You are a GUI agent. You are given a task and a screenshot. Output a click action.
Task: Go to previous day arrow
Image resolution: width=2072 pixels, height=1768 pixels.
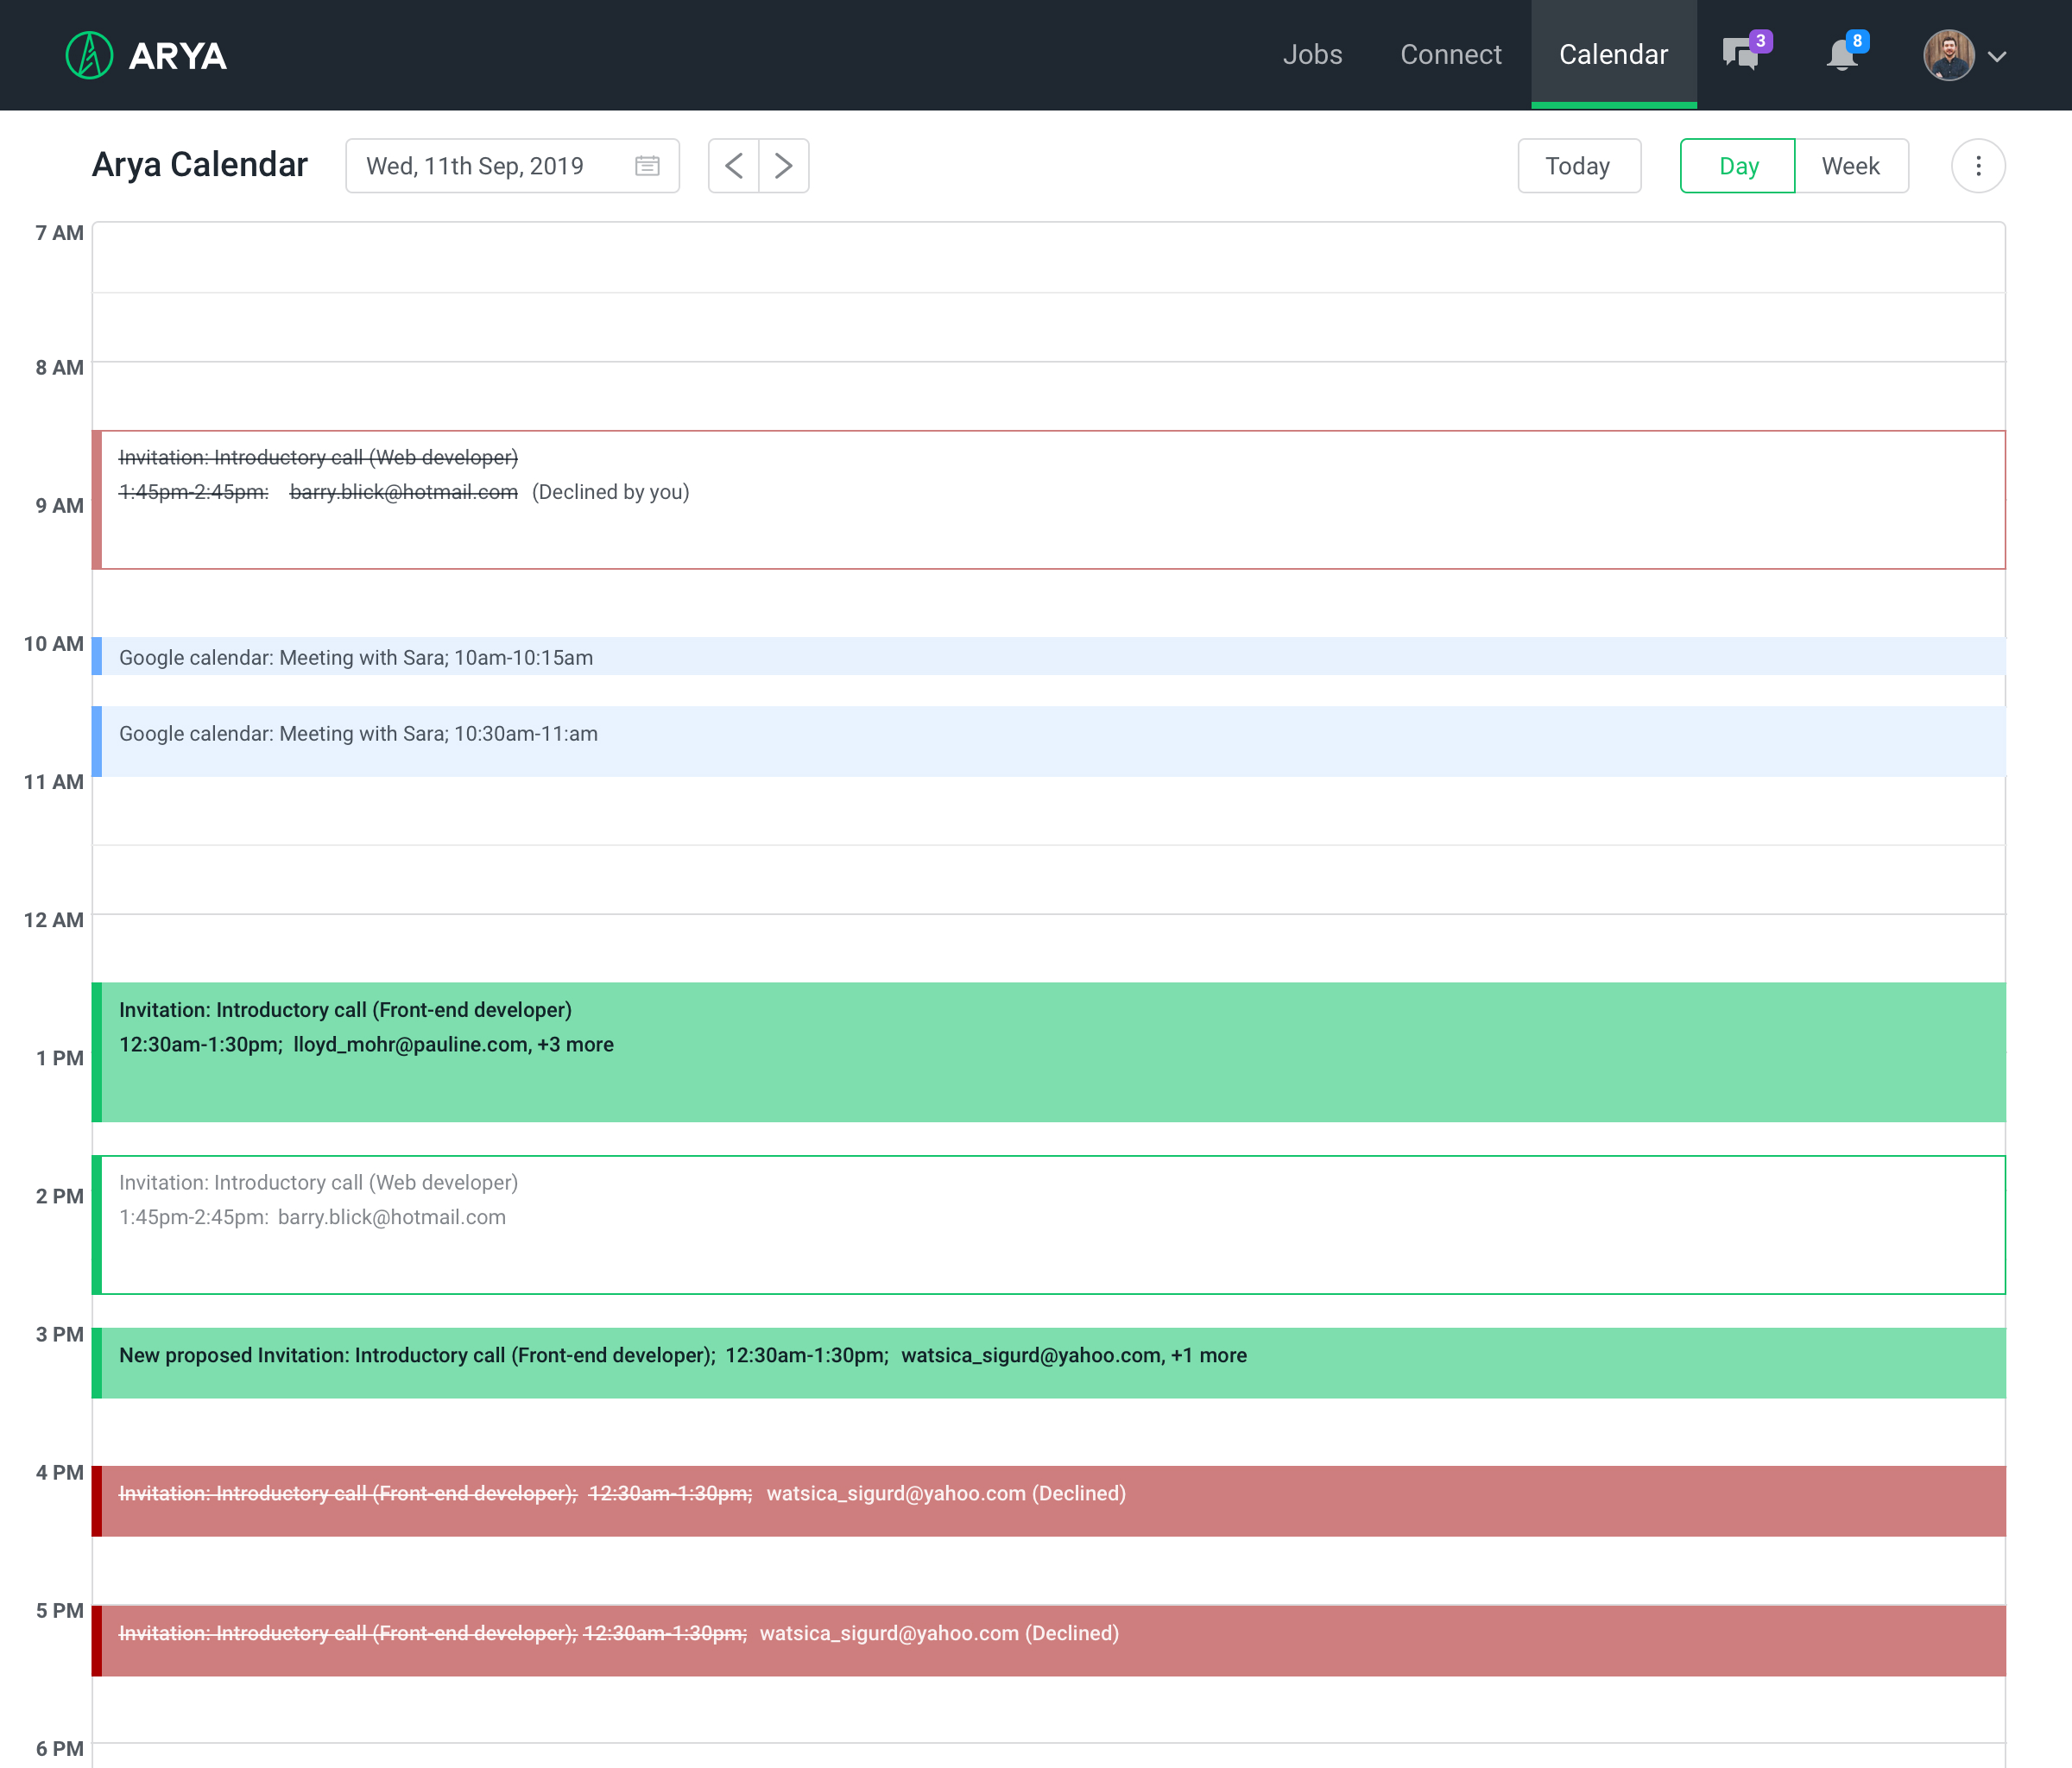click(x=733, y=166)
